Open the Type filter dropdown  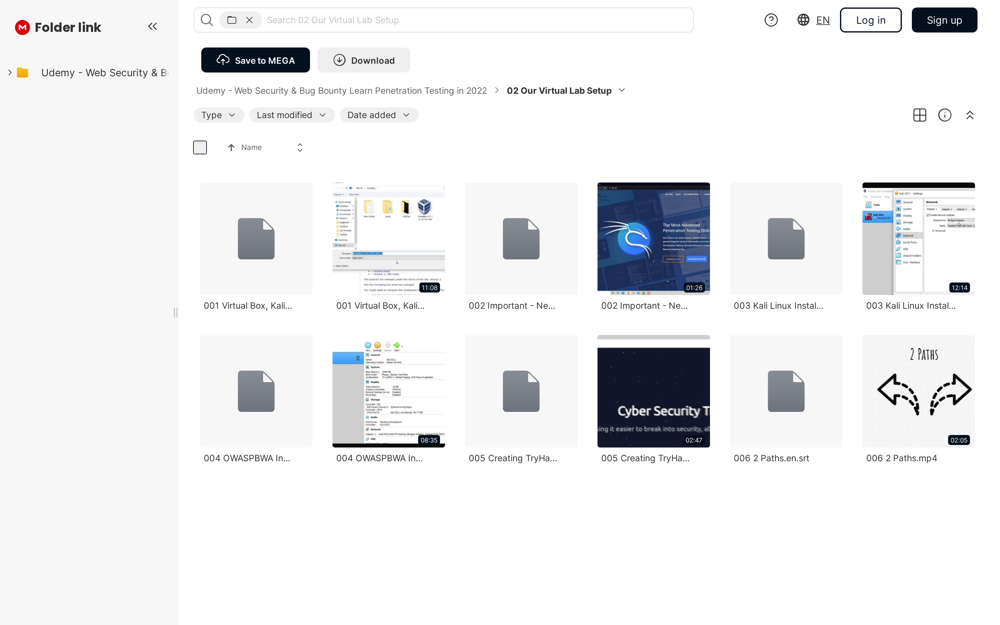coord(219,115)
